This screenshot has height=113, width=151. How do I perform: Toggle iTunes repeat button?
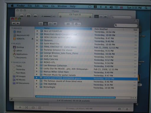coord(33,108)
